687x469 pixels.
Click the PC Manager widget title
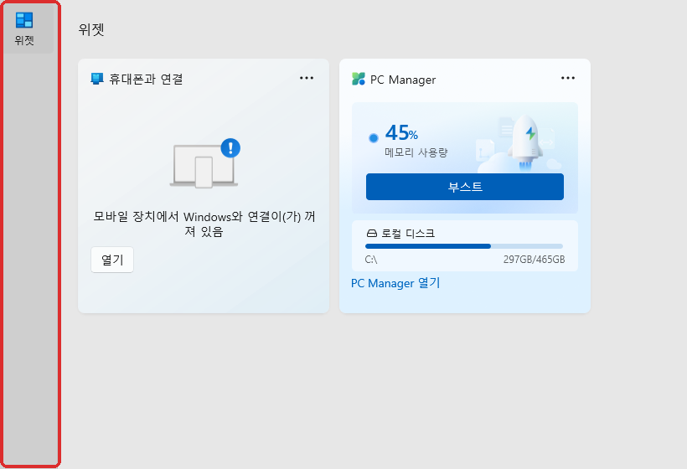click(x=403, y=80)
